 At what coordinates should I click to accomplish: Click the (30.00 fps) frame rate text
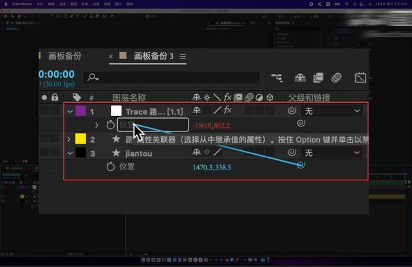tap(59, 84)
